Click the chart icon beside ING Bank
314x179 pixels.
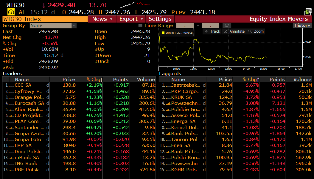coord(12,164)
